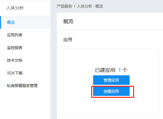This screenshot has height=119, width=163.
Task: Click the 创建应用 button
Action: tap(111, 91)
